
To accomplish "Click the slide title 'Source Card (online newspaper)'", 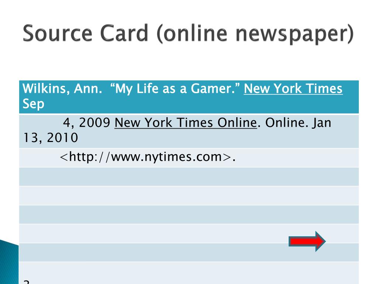I will [x=188, y=34].
